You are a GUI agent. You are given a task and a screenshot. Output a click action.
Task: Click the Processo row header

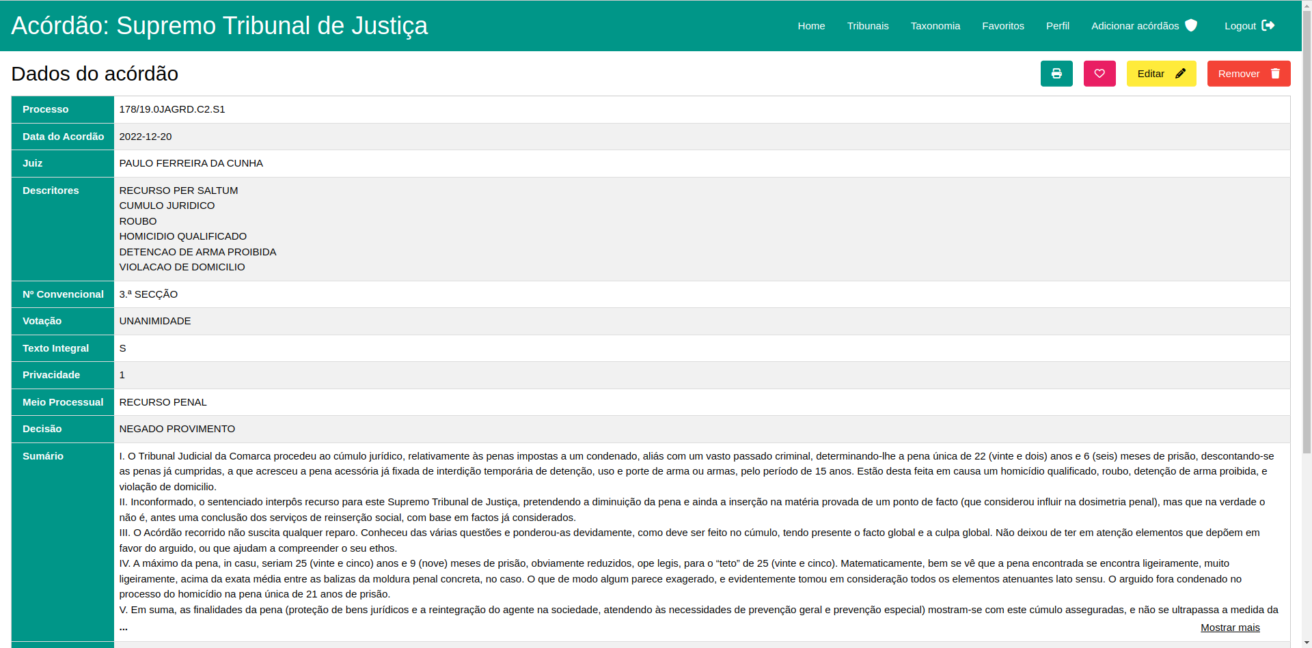[63, 109]
